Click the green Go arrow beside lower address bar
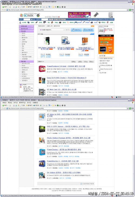Viewport: 135px width, 197px height. pos(130,108)
